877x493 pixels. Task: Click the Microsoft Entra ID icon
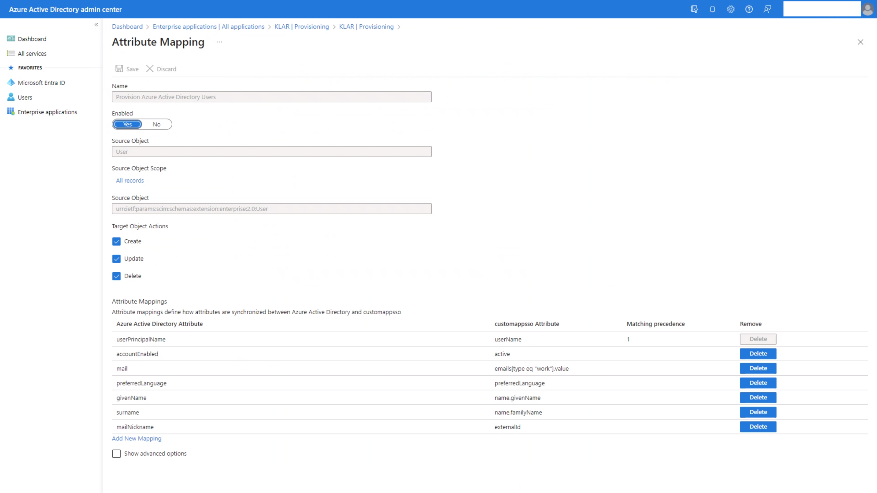(11, 83)
